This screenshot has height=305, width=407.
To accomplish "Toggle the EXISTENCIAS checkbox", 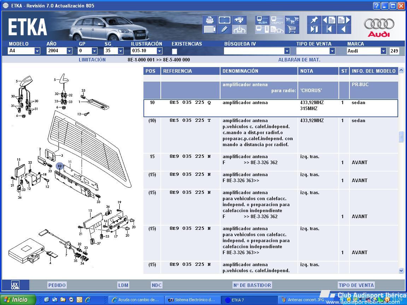I will (x=175, y=51).
